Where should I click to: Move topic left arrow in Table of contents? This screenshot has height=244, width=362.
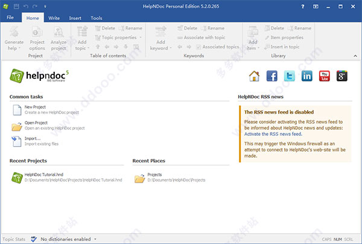click(107, 47)
